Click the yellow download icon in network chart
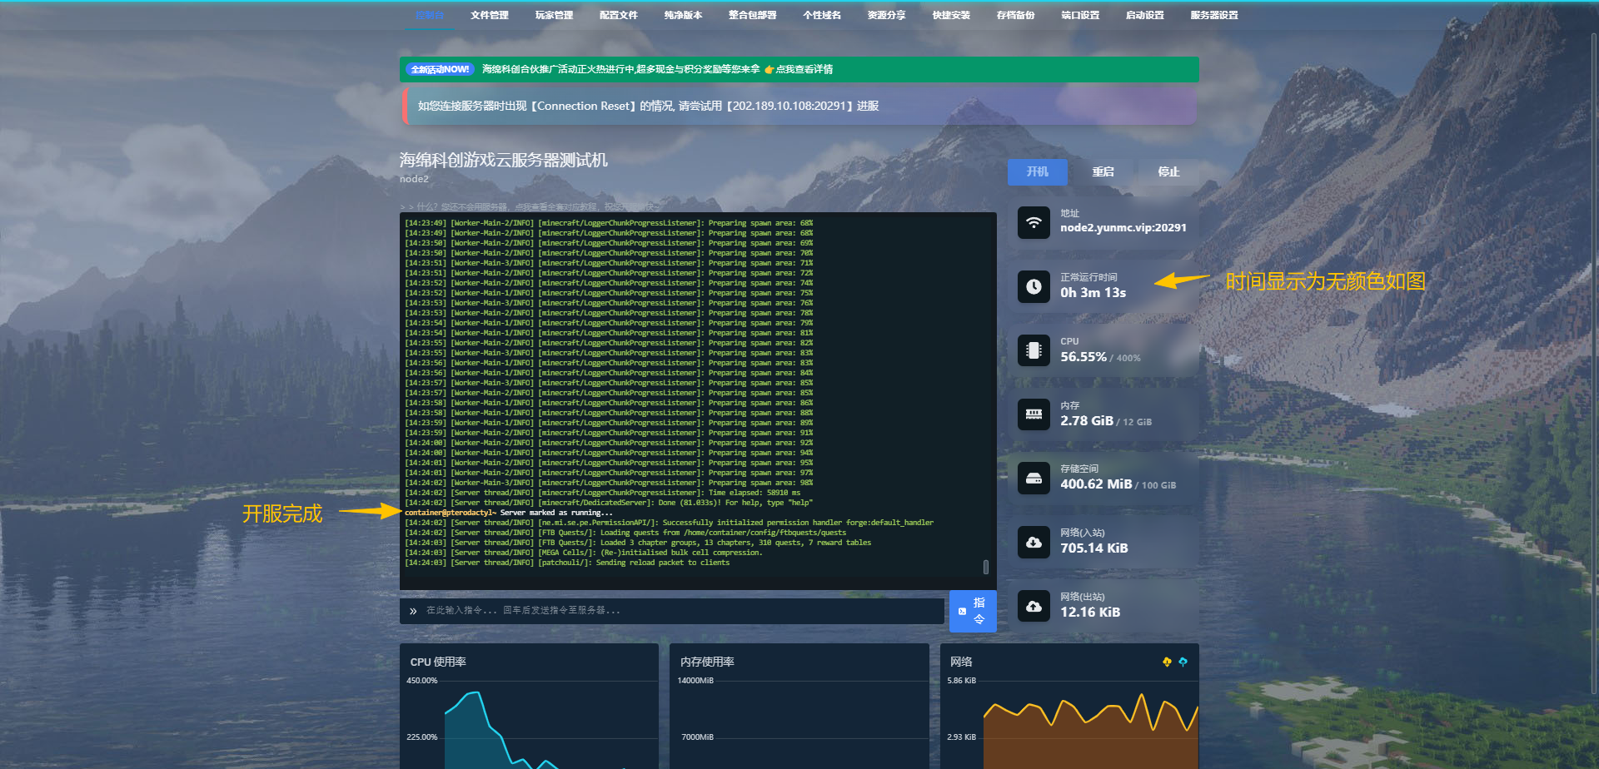 (1167, 662)
